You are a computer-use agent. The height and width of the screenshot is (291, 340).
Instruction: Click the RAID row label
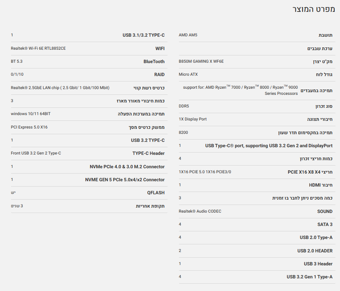(x=160, y=75)
